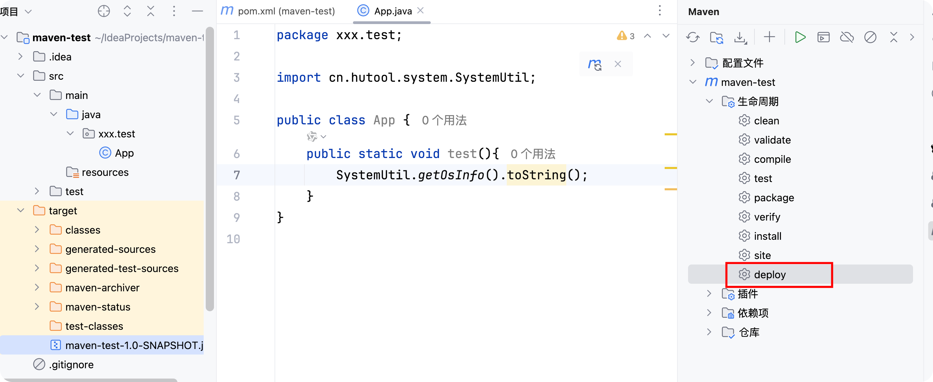The width and height of the screenshot is (933, 382).
Task: Select the .gitignore file
Action: [63, 364]
